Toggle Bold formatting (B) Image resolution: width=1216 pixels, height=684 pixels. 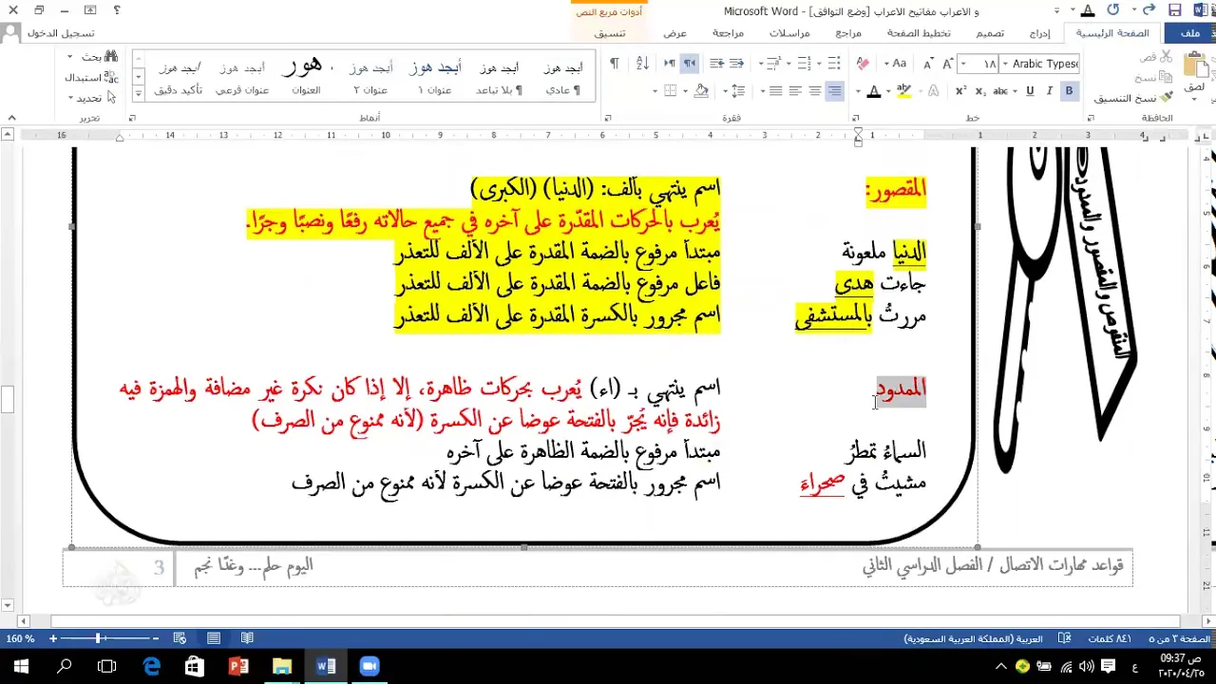pyautogui.click(x=1069, y=91)
